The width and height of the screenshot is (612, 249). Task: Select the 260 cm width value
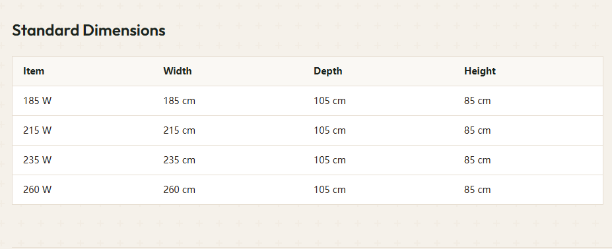[x=179, y=189]
